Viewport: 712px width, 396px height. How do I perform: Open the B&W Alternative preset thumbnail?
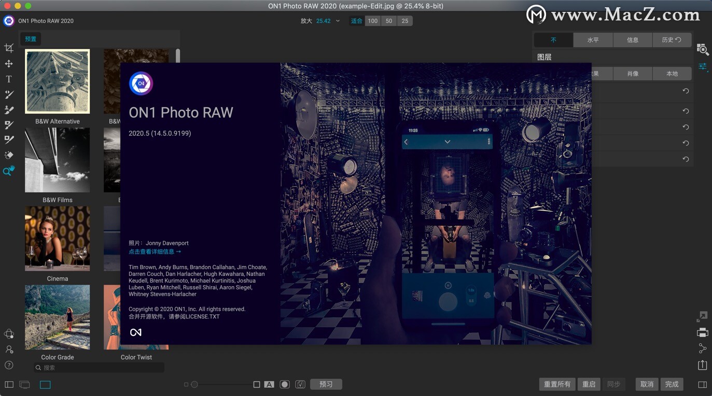pos(57,81)
